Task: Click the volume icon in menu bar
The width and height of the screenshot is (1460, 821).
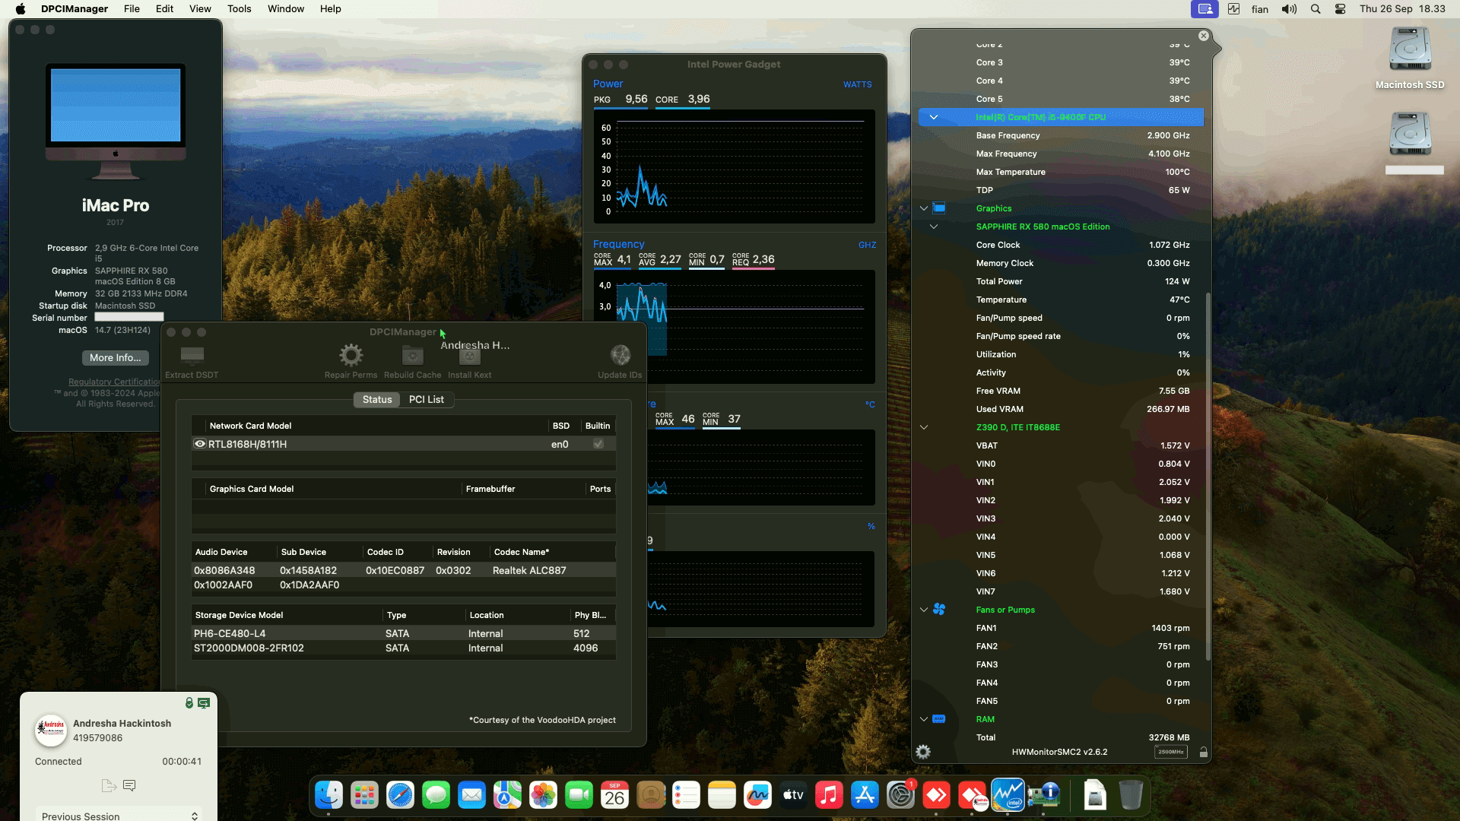Action: [1289, 9]
